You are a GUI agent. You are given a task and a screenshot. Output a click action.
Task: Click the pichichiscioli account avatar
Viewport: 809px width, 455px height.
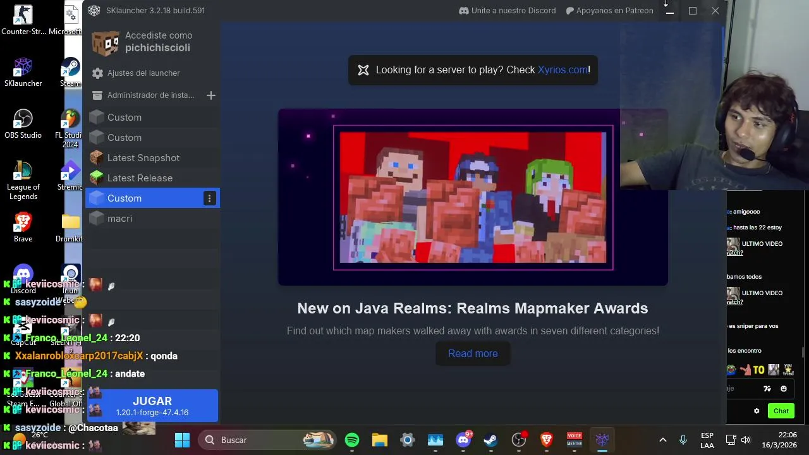click(x=106, y=42)
